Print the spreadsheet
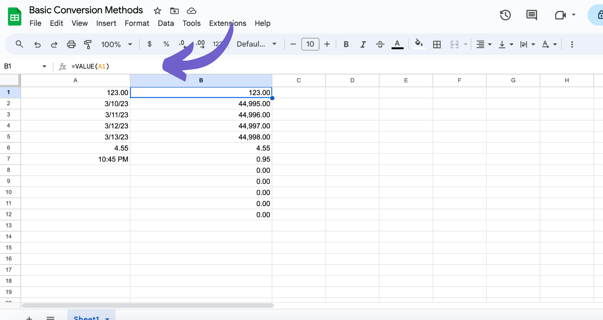Viewport: 603px width, 320px height. [x=71, y=44]
